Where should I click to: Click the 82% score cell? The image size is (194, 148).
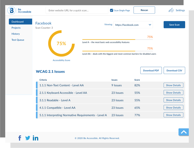pos(137,85)
